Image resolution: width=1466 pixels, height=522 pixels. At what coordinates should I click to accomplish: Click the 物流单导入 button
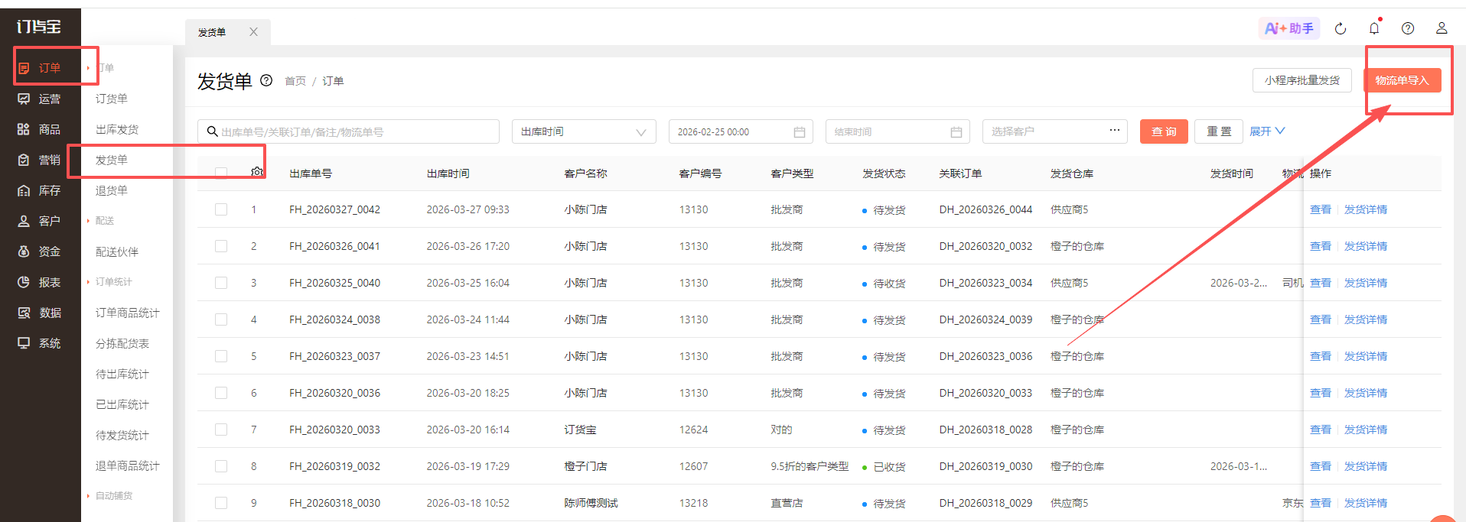(x=1402, y=80)
